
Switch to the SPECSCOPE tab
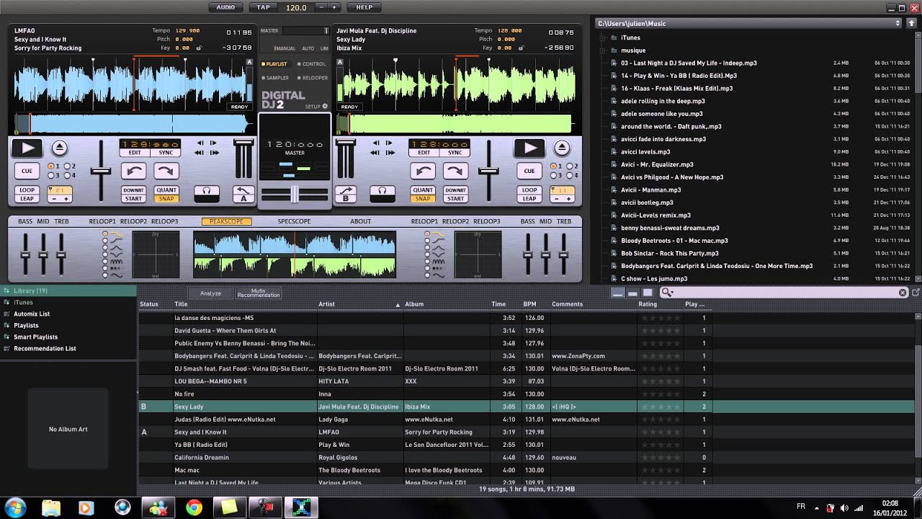[x=294, y=221]
